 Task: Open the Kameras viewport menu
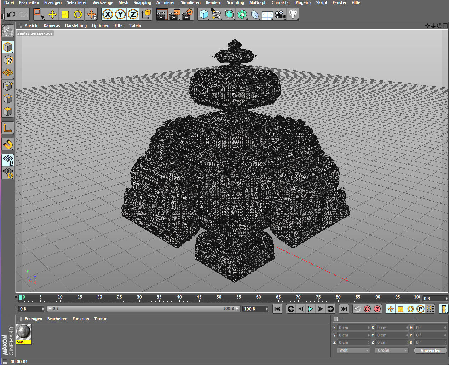[52, 25]
